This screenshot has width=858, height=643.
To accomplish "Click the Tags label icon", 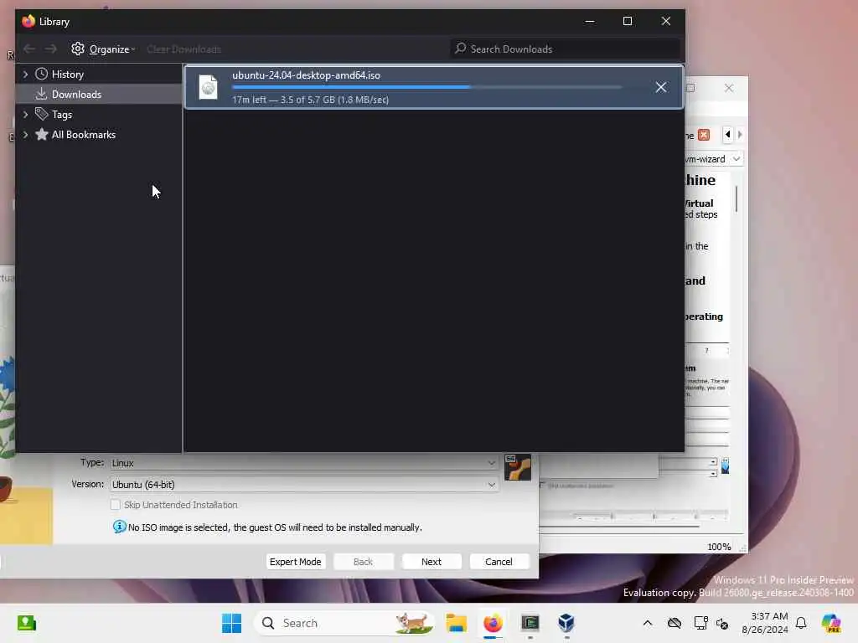I will (42, 114).
